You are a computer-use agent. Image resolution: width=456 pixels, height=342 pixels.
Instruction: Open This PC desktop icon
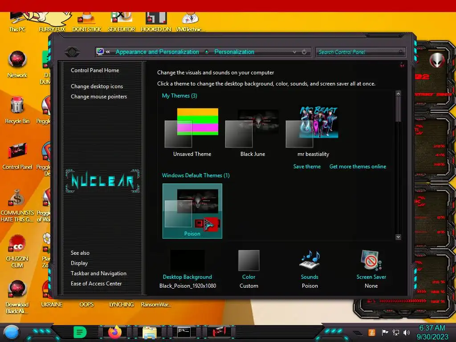(x=17, y=21)
